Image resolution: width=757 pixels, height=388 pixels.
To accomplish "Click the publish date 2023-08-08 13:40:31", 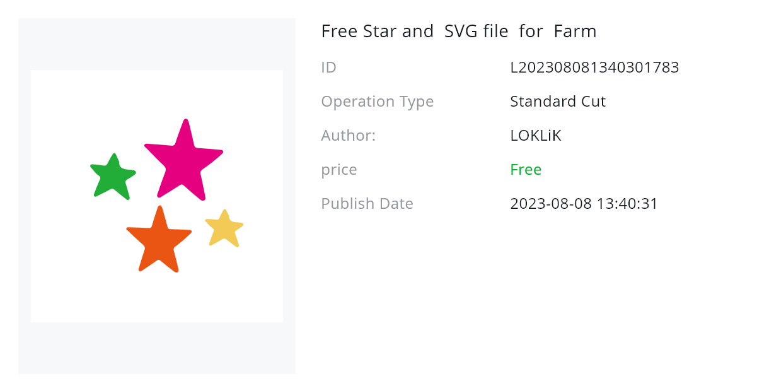I will click(x=584, y=204).
